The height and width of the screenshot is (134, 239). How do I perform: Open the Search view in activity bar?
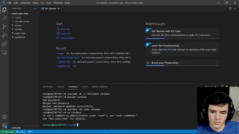(4, 18)
